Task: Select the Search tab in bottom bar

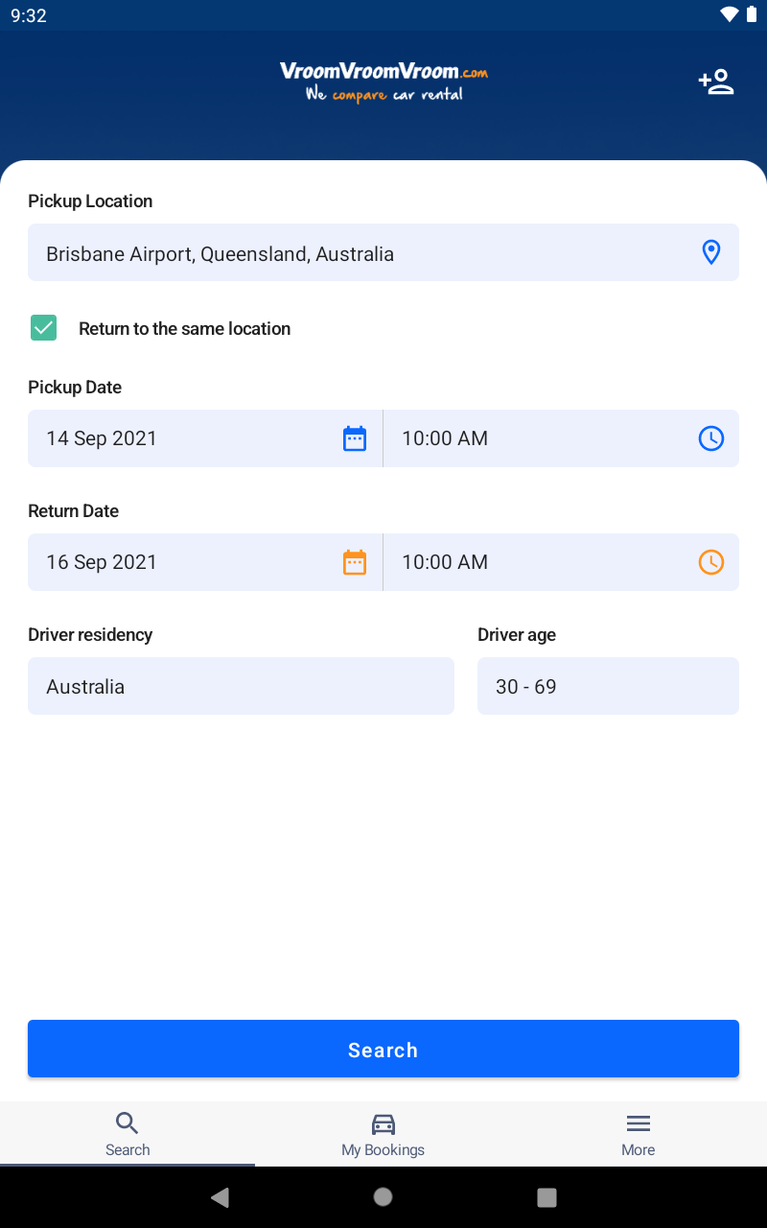Action: pos(128,1134)
